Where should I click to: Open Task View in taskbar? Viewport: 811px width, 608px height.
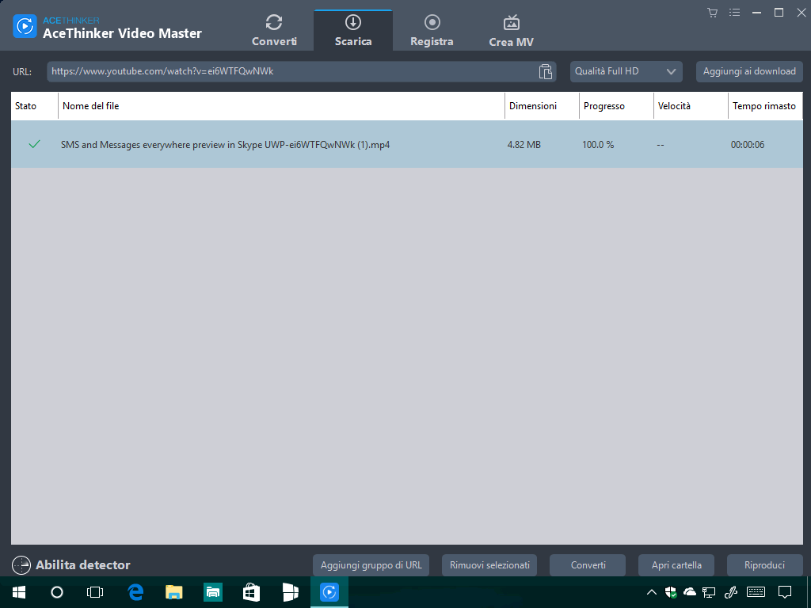[x=95, y=592]
